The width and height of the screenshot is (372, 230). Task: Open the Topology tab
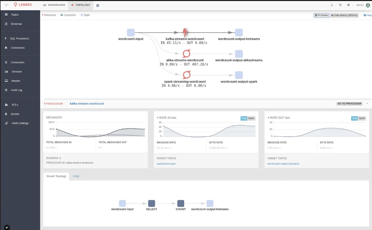coord(81,5)
